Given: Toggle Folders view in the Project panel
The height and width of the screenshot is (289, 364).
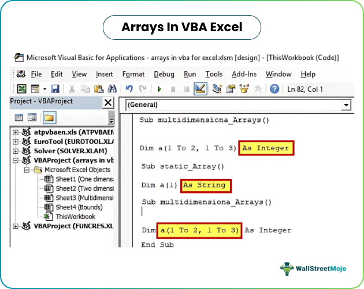Looking at the screenshot, I should [x=48, y=118].
